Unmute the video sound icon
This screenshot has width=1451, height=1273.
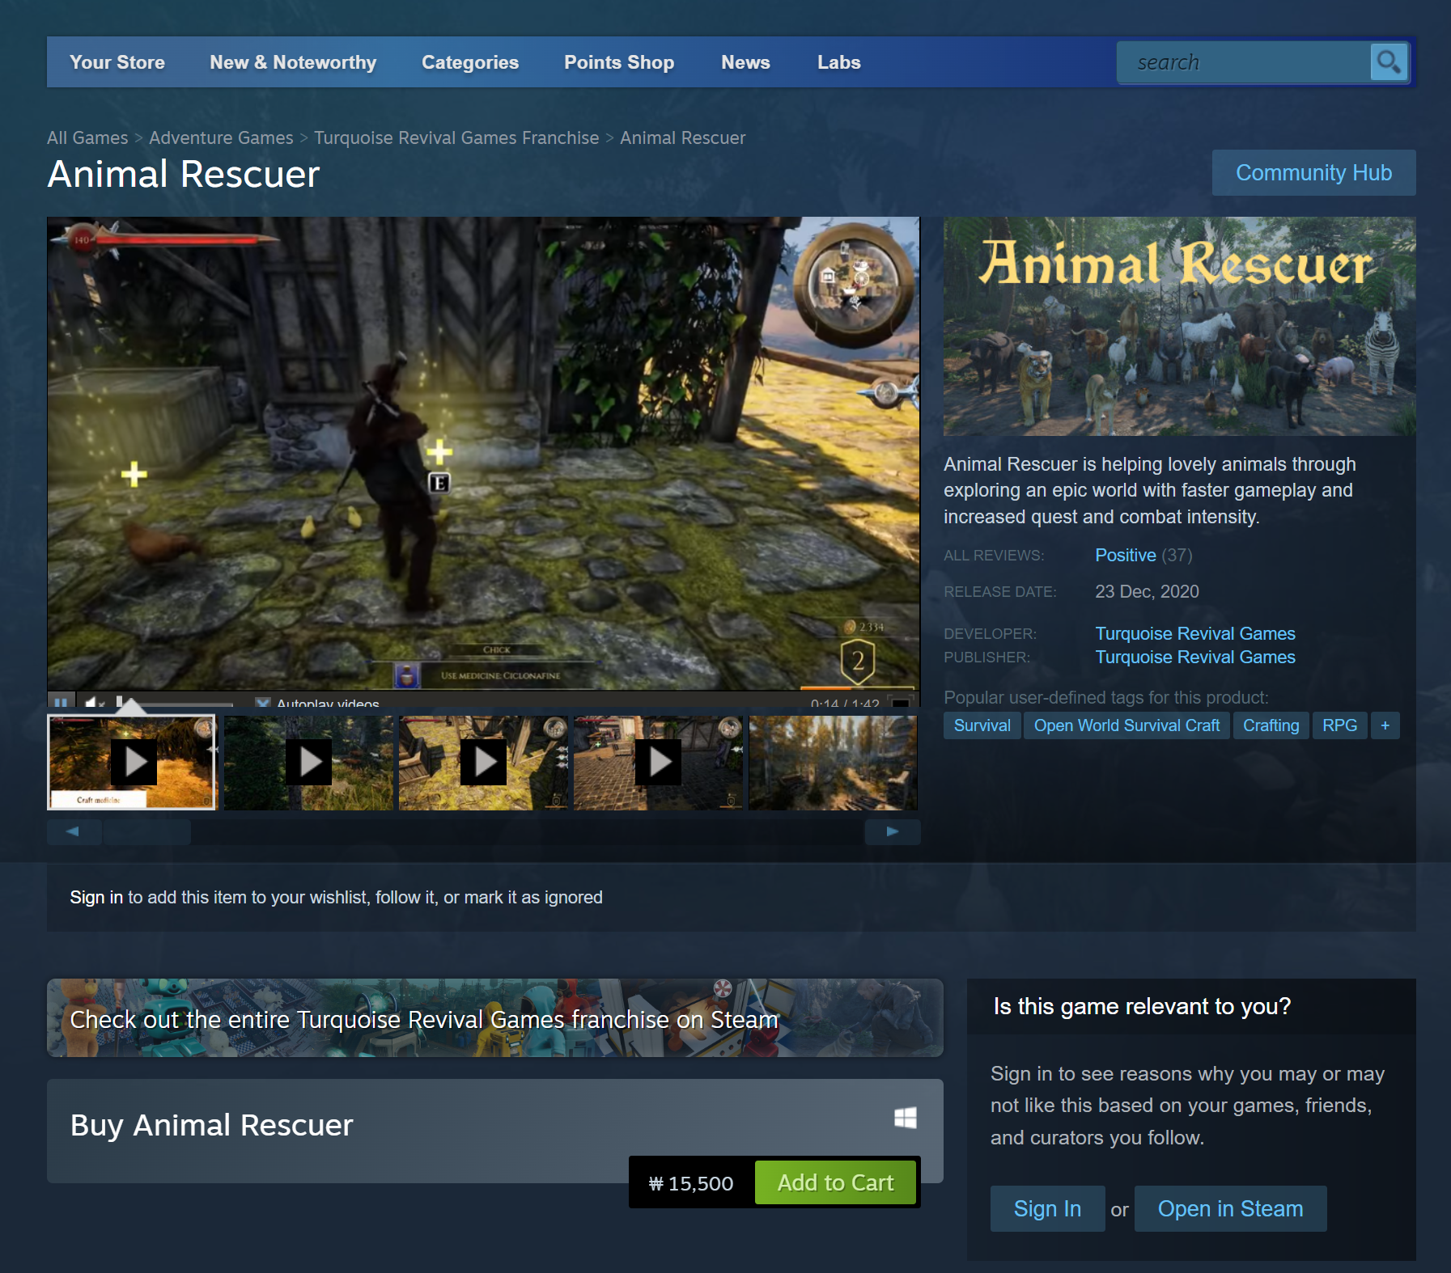pos(95,702)
